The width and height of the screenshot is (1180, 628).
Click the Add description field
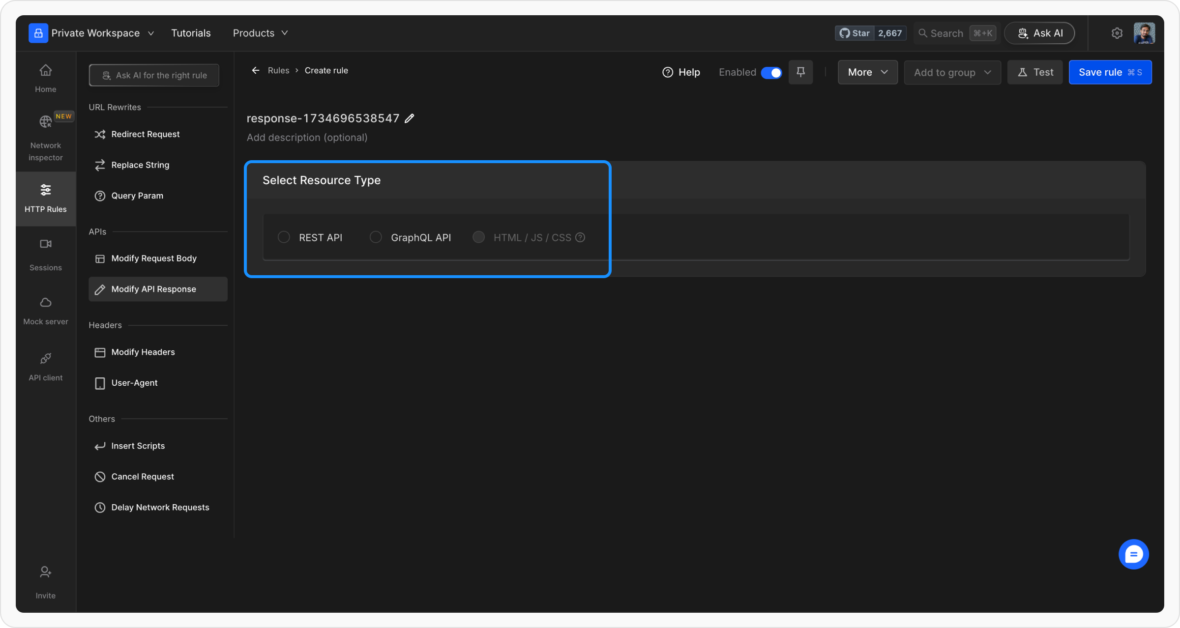coord(307,138)
